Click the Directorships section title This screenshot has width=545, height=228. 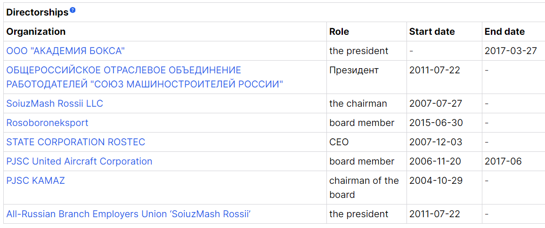pyautogui.click(x=37, y=13)
